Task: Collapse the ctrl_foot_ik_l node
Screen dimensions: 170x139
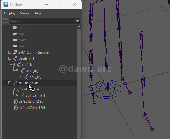Action: [x=13, y=89]
